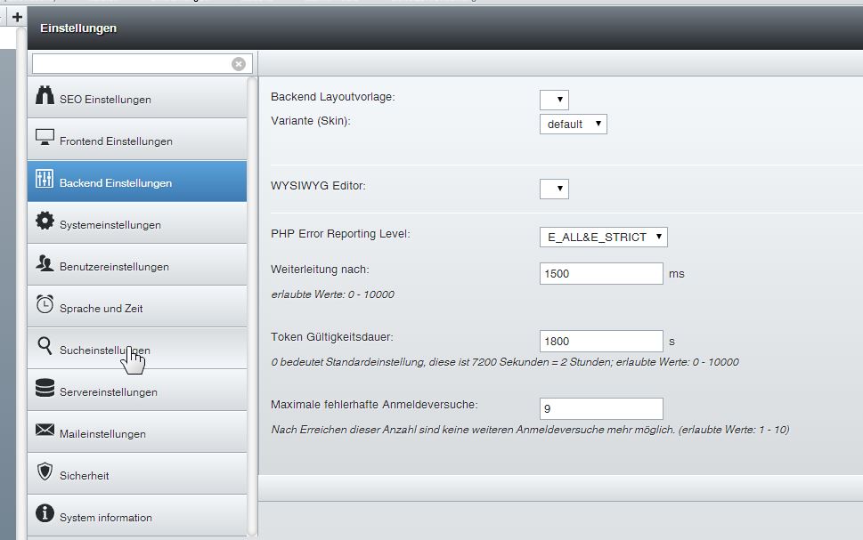Go to Systemeinstellungen

137,222
